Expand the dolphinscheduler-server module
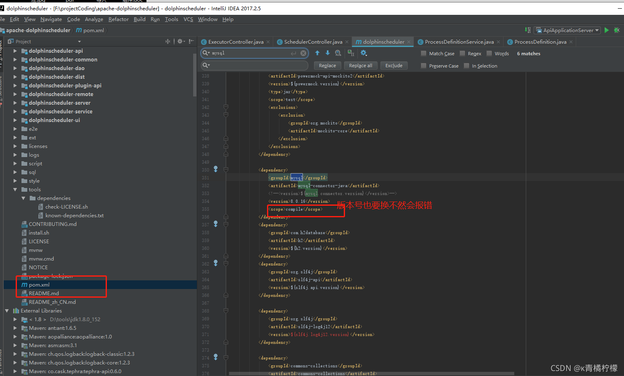This screenshot has width=624, height=376. point(15,103)
